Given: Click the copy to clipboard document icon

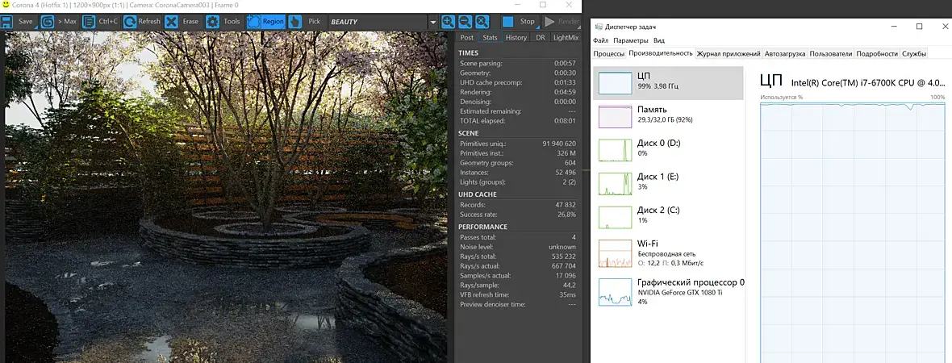Looking at the screenshot, I should [89, 22].
